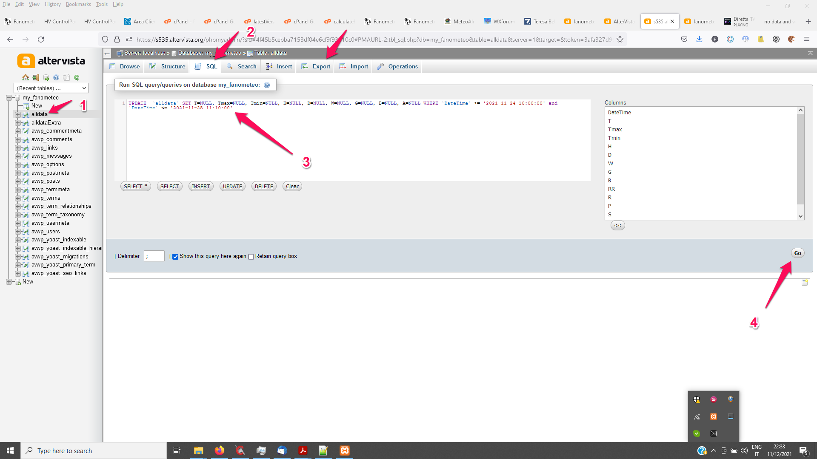
Task: Click the Windows search box
Action: pos(94,450)
